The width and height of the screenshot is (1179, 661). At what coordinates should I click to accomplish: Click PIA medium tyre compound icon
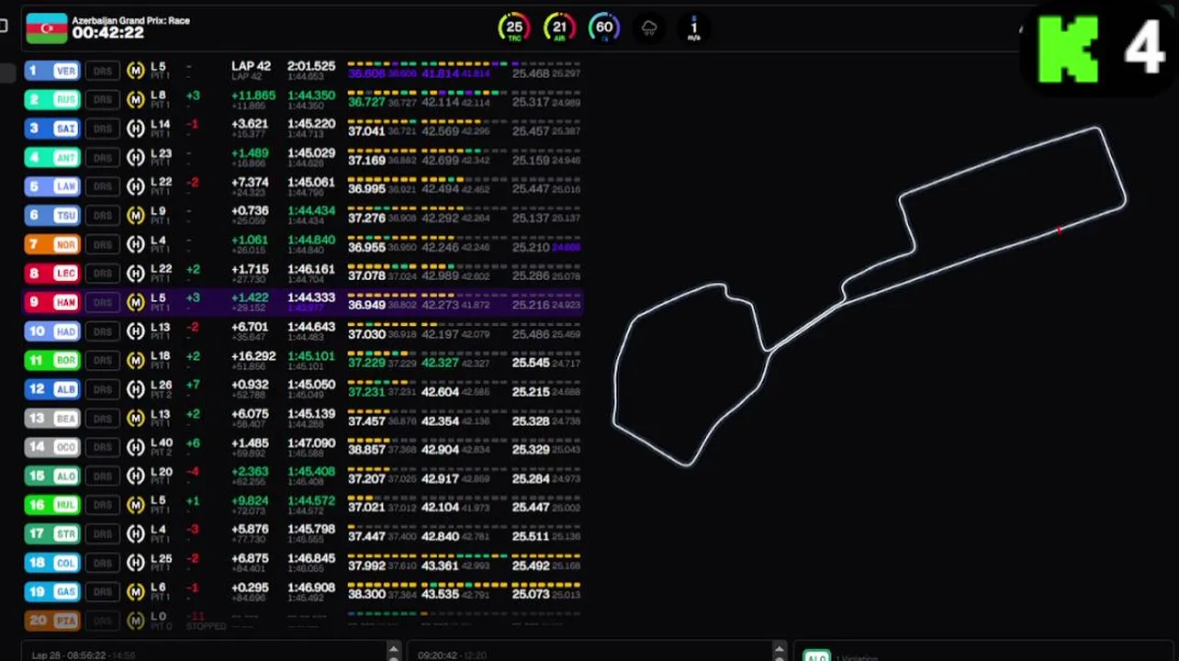click(x=136, y=621)
